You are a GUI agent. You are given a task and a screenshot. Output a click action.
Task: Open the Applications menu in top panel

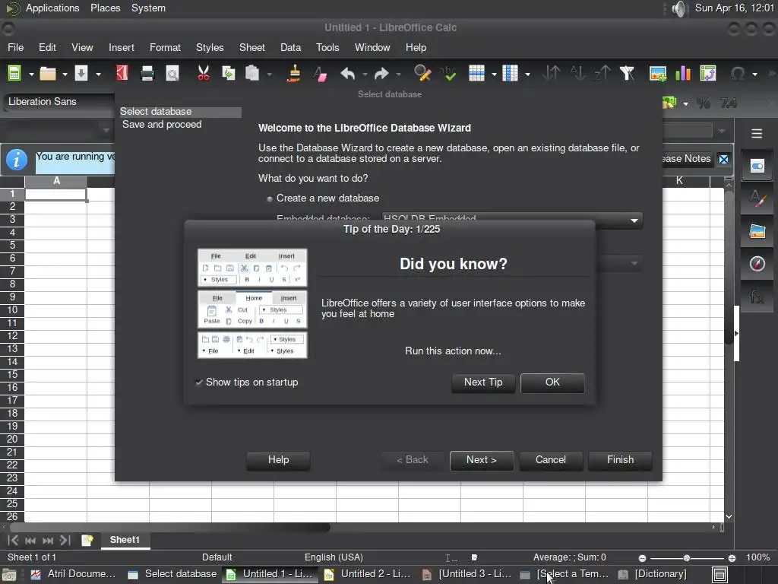tap(52, 8)
